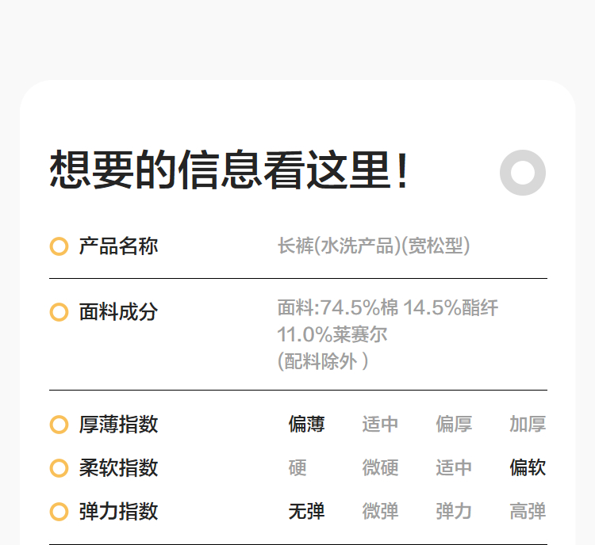Select 无弹 elasticity option
This screenshot has height=545, width=595.
pyautogui.click(x=306, y=512)
